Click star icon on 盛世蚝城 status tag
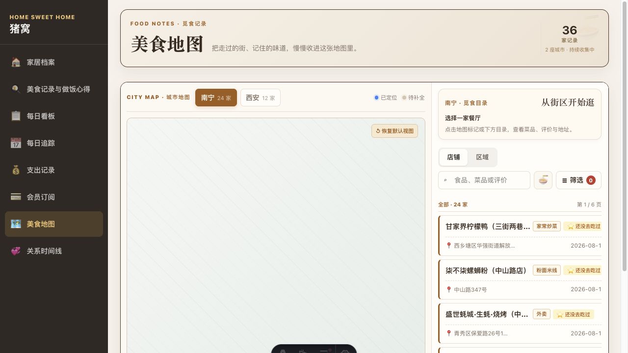 [x=559, y=314]
